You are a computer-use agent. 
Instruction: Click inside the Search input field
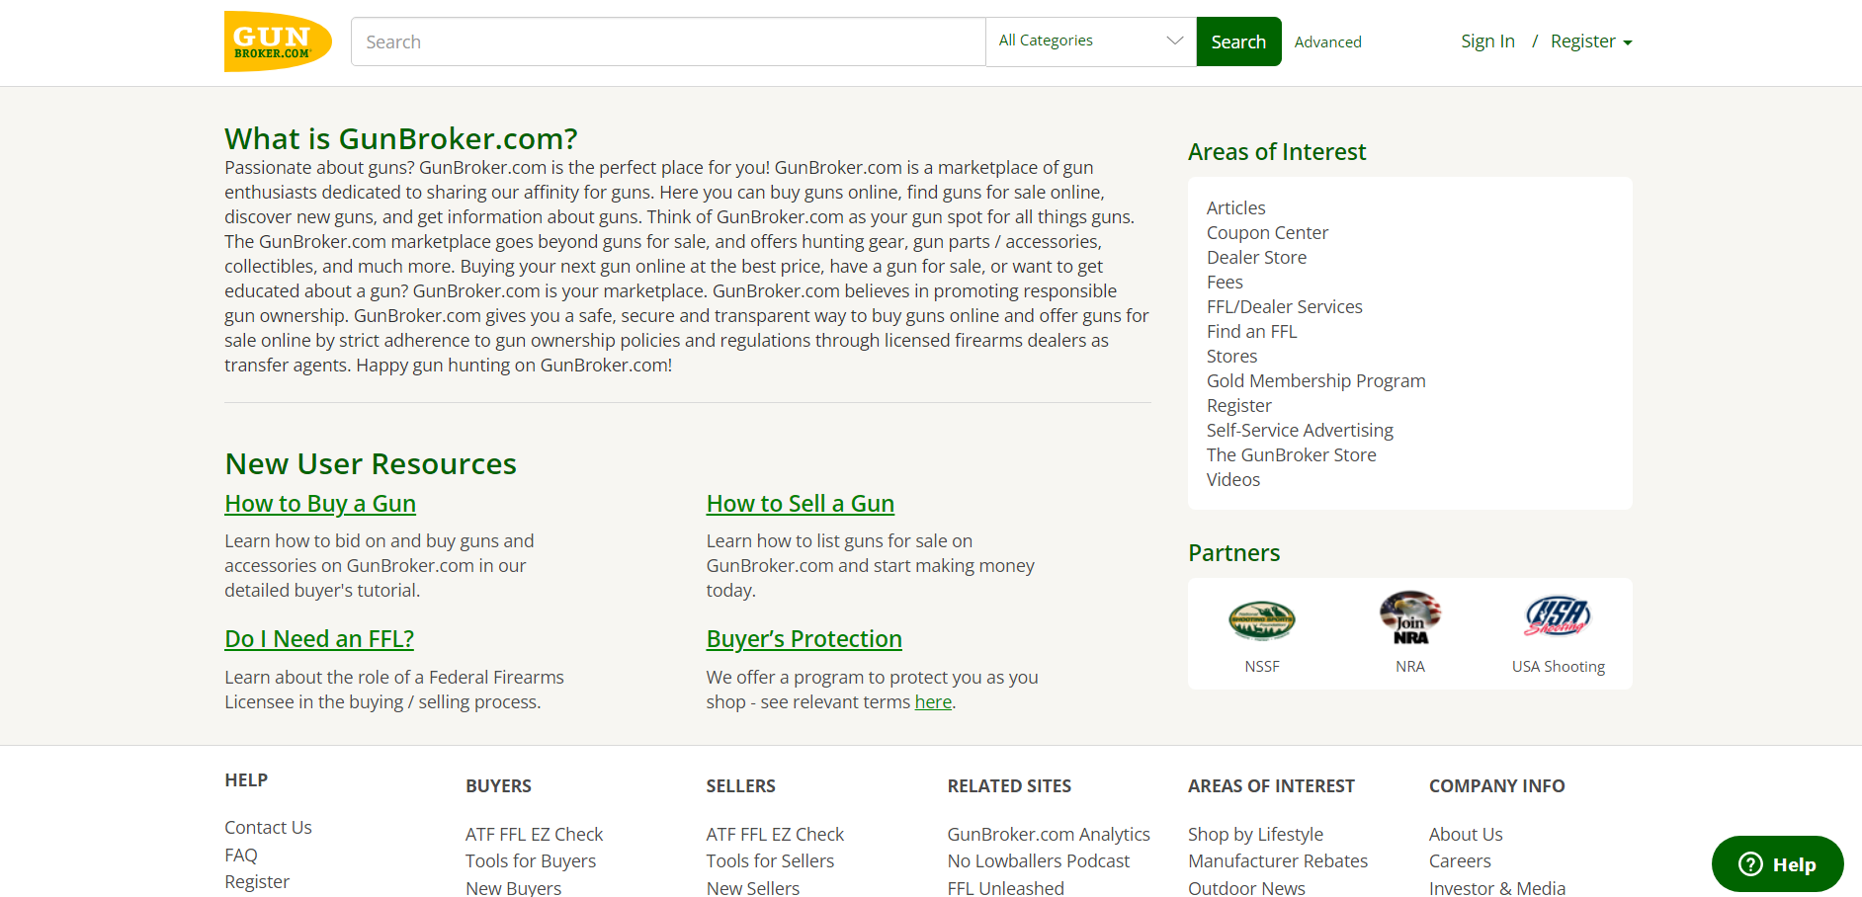coord(667,41)
